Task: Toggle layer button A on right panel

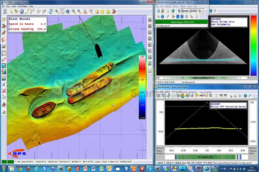Action: pyautogui.click(x=150, y=20)
